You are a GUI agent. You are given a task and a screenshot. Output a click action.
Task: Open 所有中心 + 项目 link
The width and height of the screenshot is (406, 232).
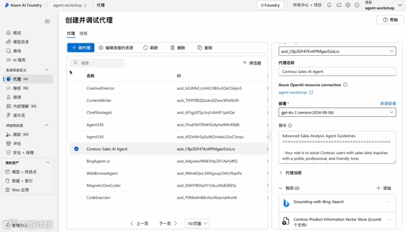[307, 5]
